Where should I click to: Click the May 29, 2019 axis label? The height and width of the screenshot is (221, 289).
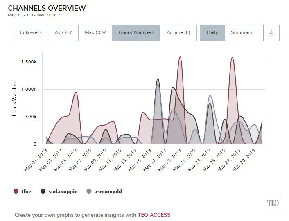[x=244, y=160]
